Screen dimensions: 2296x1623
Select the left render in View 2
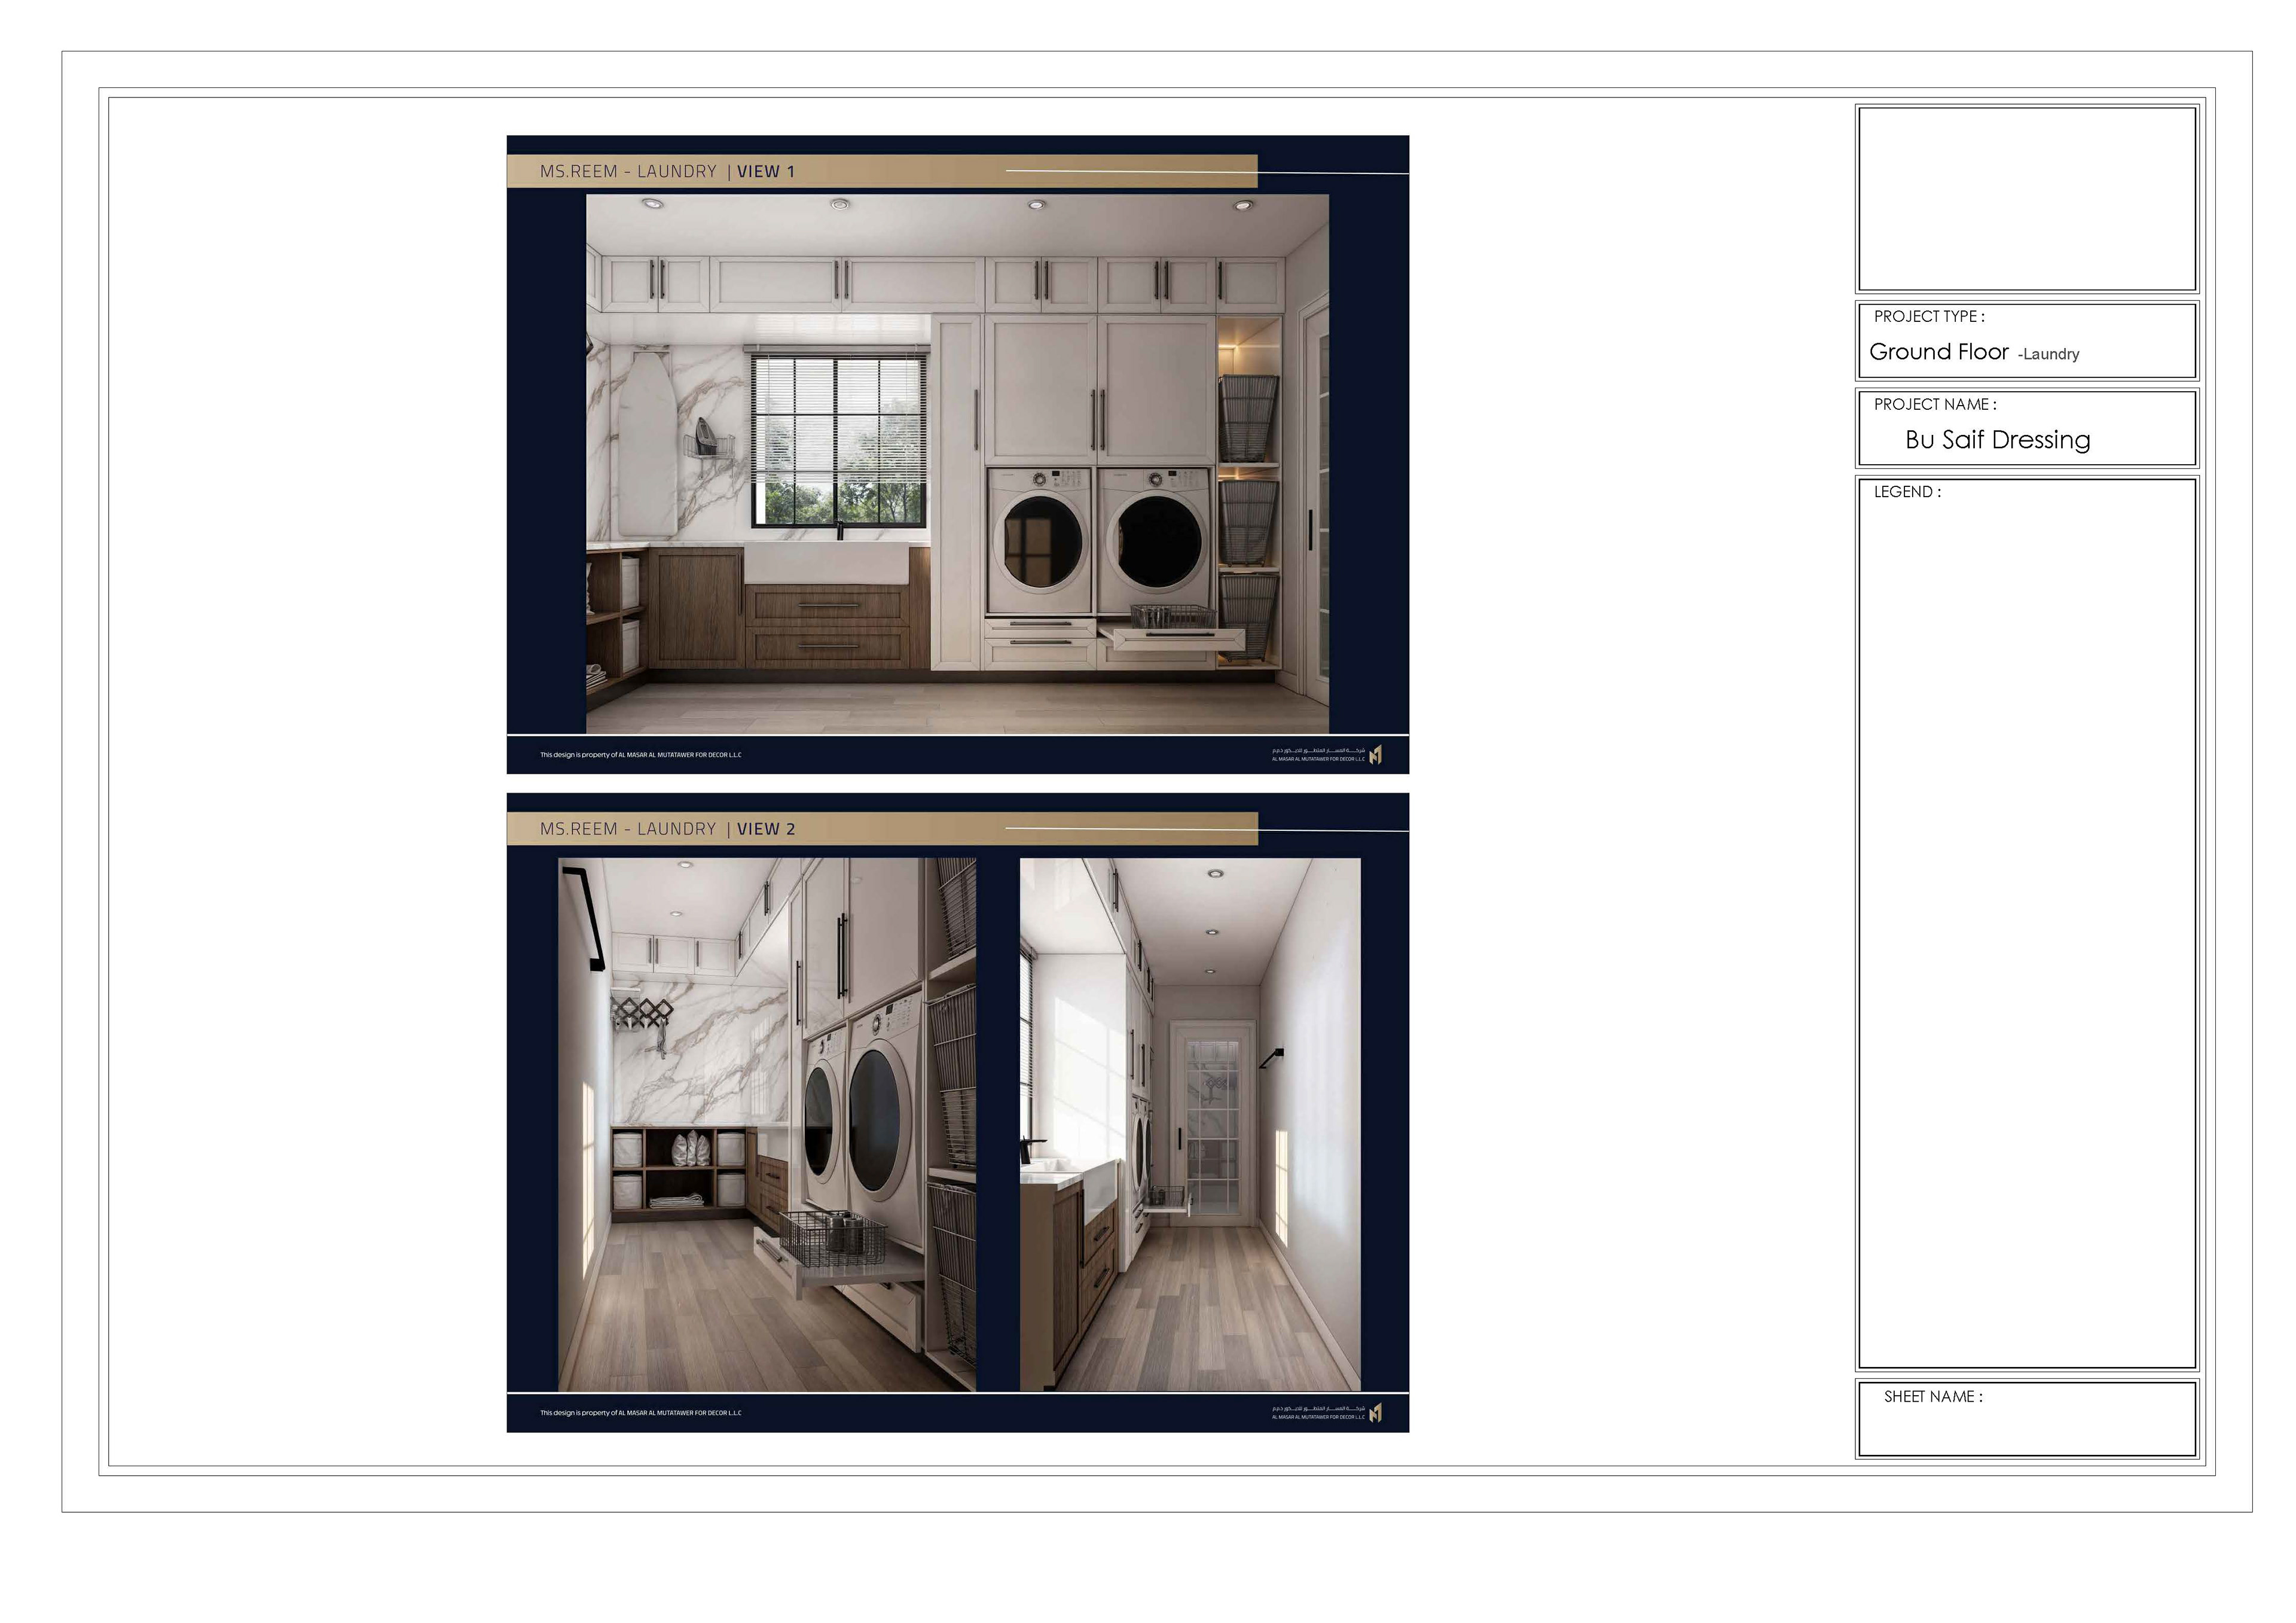point(766,1123)
